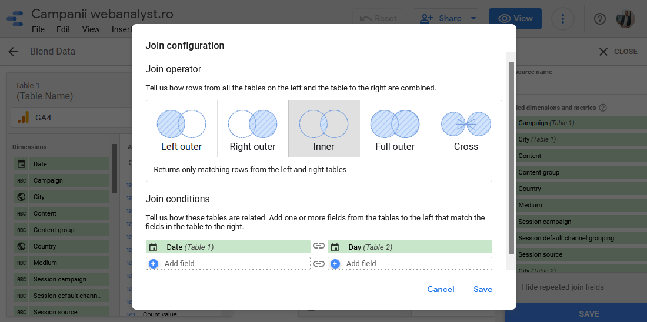The image size is (647, 322).
Task: Open the Date (Table 1) join field
Action: pos(228,247)
